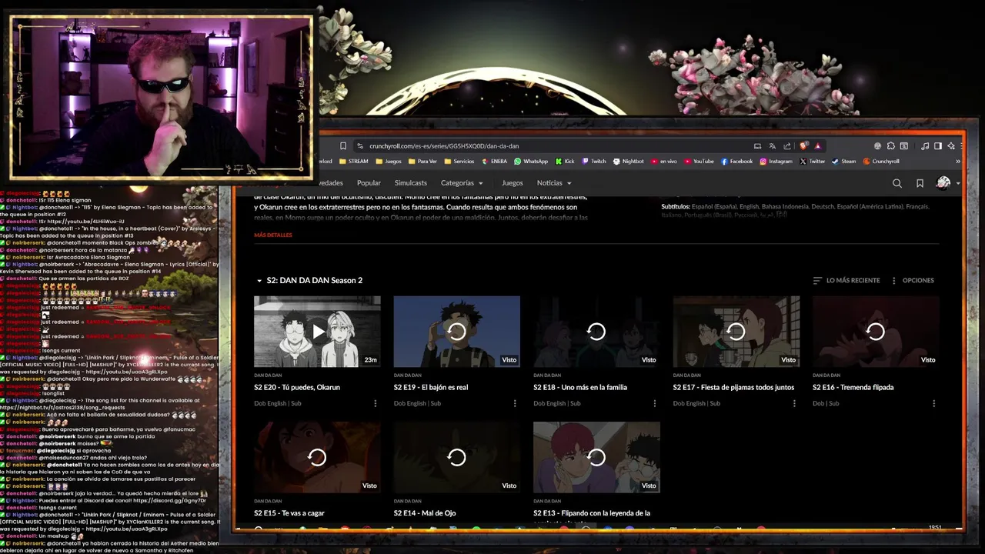Click the replay icon on S2 E13 thumbnail
The image size is (985, 554).
pyautogui.click(x=596, y=457)
